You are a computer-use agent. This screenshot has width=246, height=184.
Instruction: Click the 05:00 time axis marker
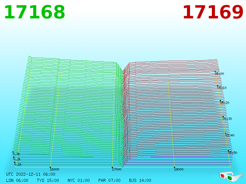[219, 74]
